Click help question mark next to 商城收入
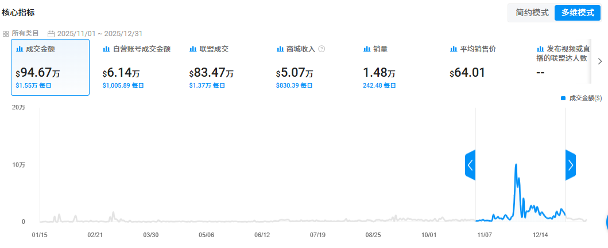Viewport: 608px width, 248px height. (x=322, y=49)
